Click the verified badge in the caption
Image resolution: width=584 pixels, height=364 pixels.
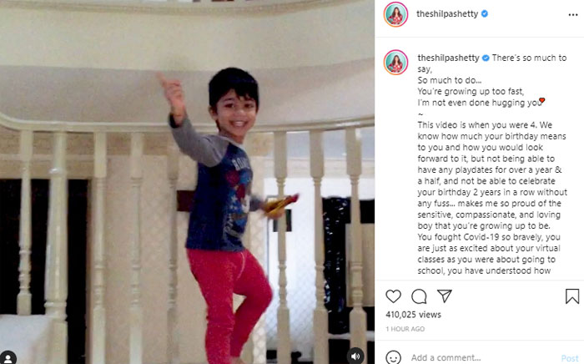point(486,58)
